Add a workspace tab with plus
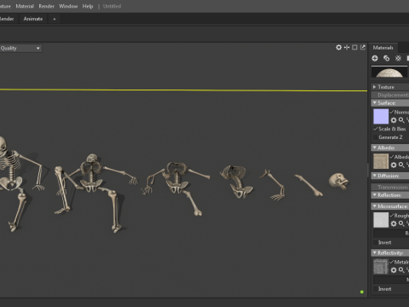This screenshot has height=307, width=409. click(x=55, y=19)
